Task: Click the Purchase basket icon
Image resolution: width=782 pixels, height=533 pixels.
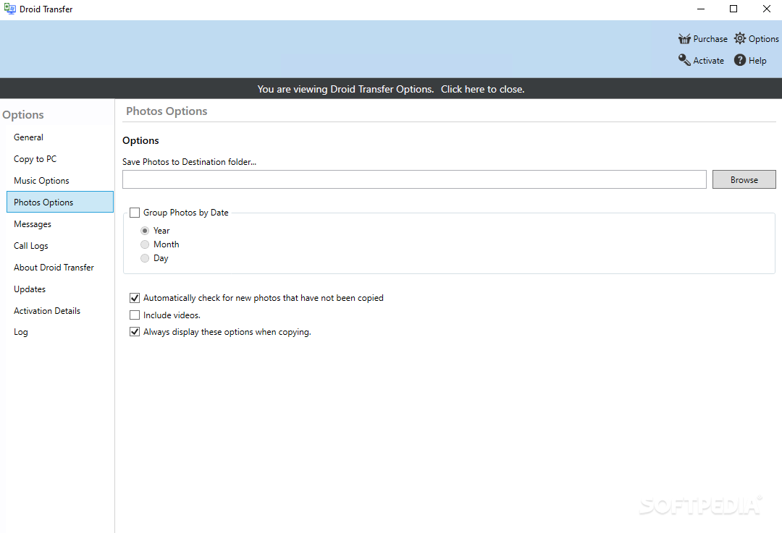Action: pyautogui.click(x=684, y=39)
